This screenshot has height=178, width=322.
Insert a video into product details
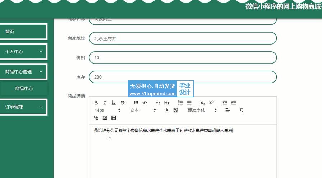point(114,118)
